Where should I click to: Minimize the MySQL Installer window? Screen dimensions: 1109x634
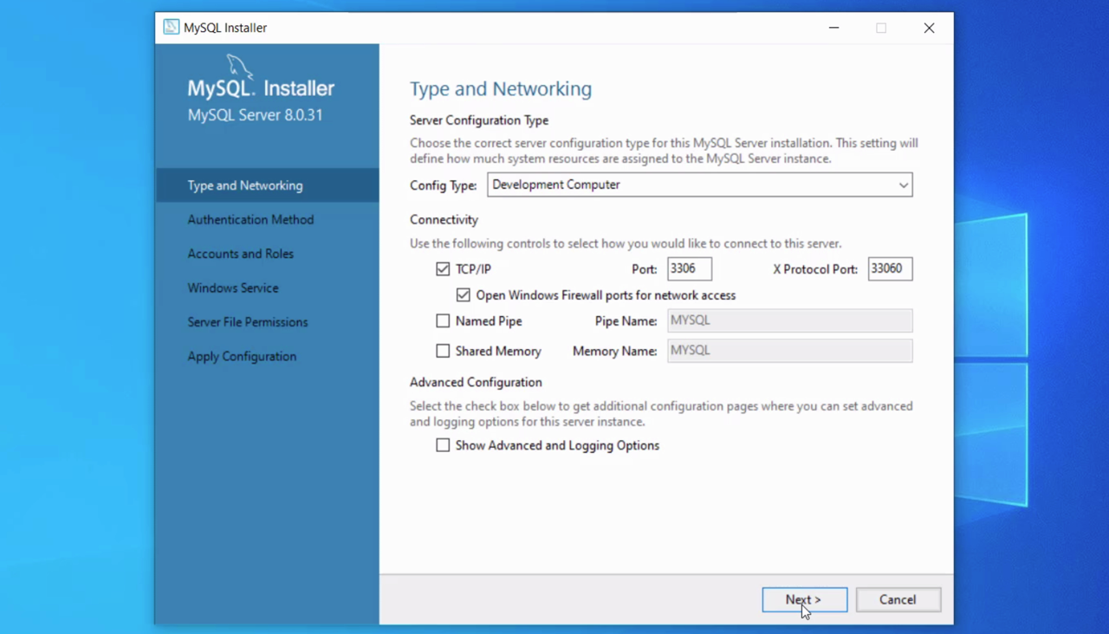pyautogui.click(x=833, y=28)
